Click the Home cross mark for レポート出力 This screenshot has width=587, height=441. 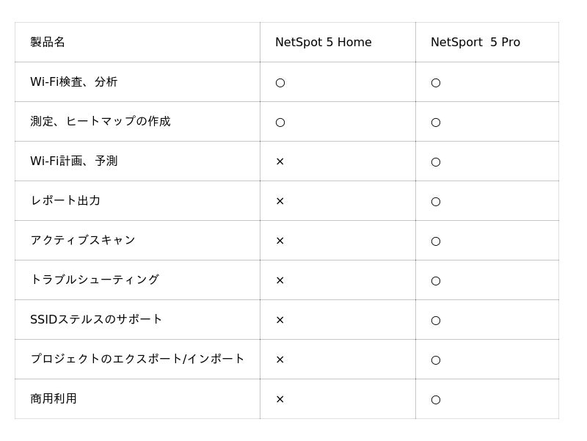click(280, 201)
